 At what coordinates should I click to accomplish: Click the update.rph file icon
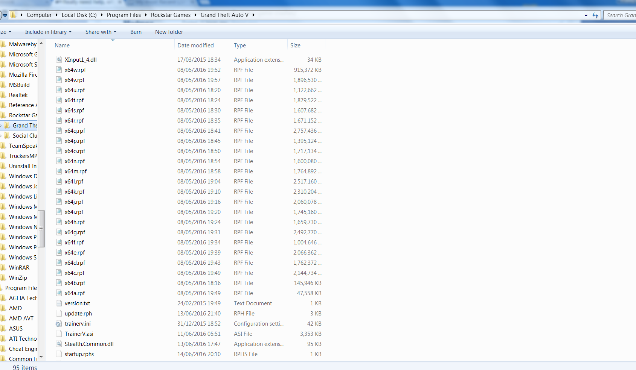(59, 313)
